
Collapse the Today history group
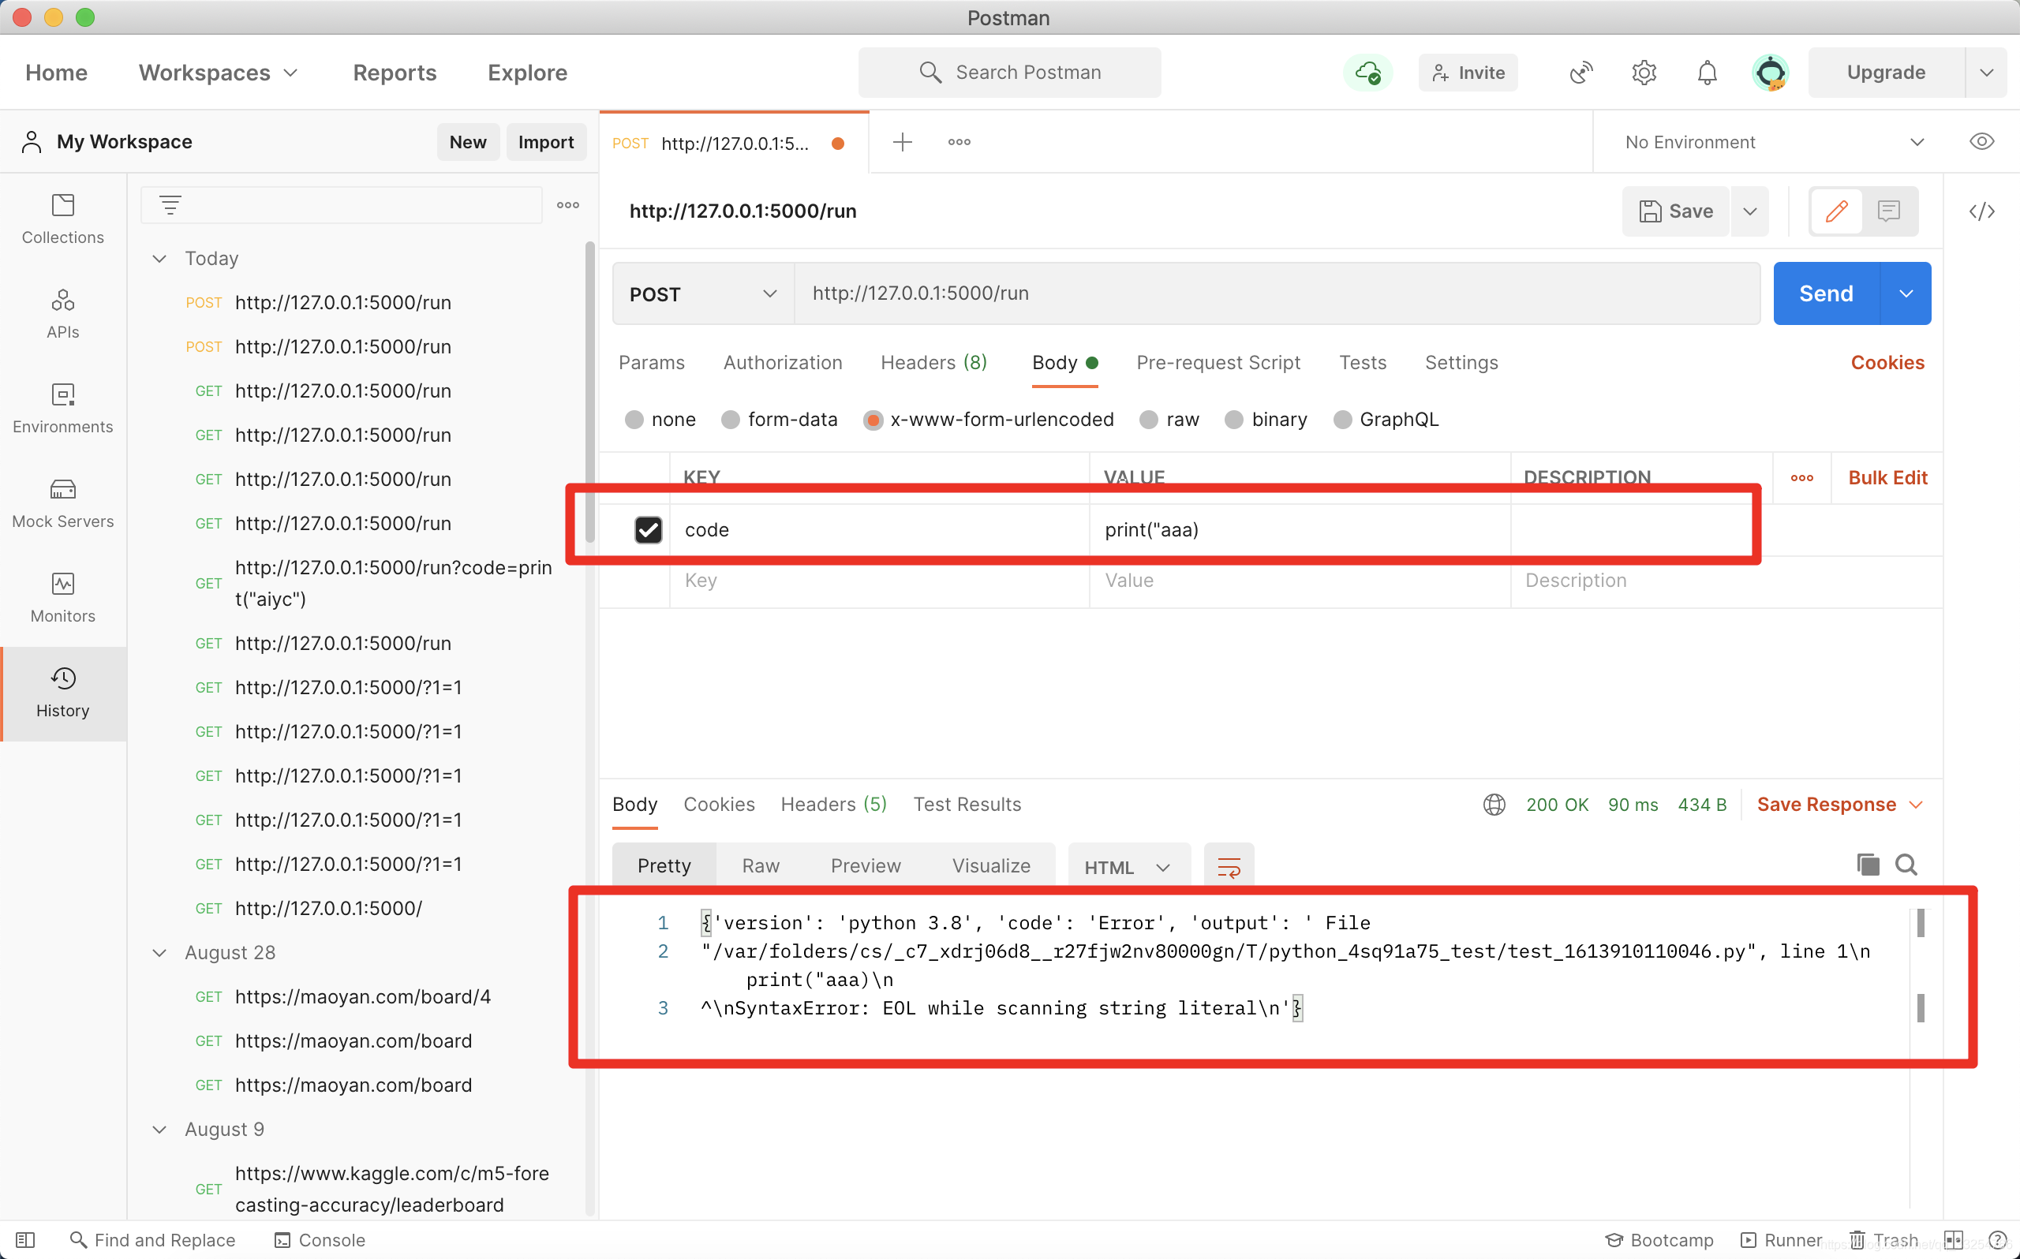tap(159, 258)
